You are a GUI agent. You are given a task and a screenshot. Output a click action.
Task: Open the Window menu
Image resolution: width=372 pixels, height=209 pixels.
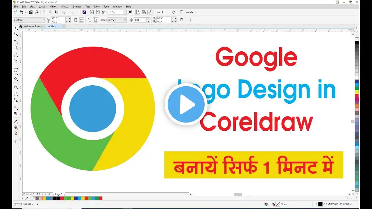pos(117,6)
